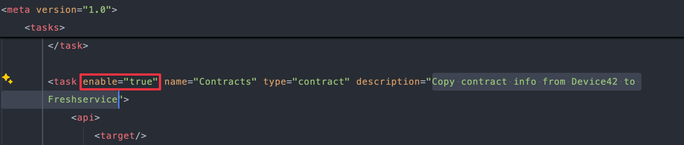Click the word Freshservice

tap(83, 99)
